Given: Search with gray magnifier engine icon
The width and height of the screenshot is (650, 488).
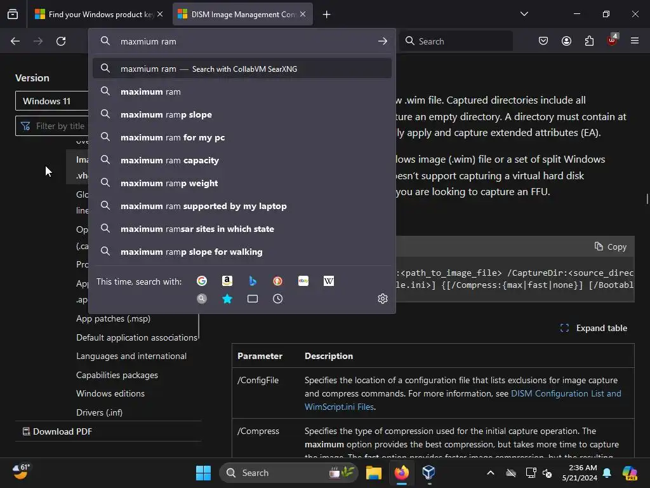Looking at the screenshot, I should click(202, 299).
